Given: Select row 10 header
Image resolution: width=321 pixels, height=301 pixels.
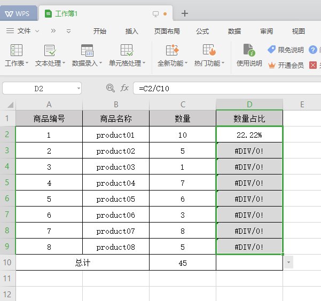Looking at the screenshot, I should (7, 263).
